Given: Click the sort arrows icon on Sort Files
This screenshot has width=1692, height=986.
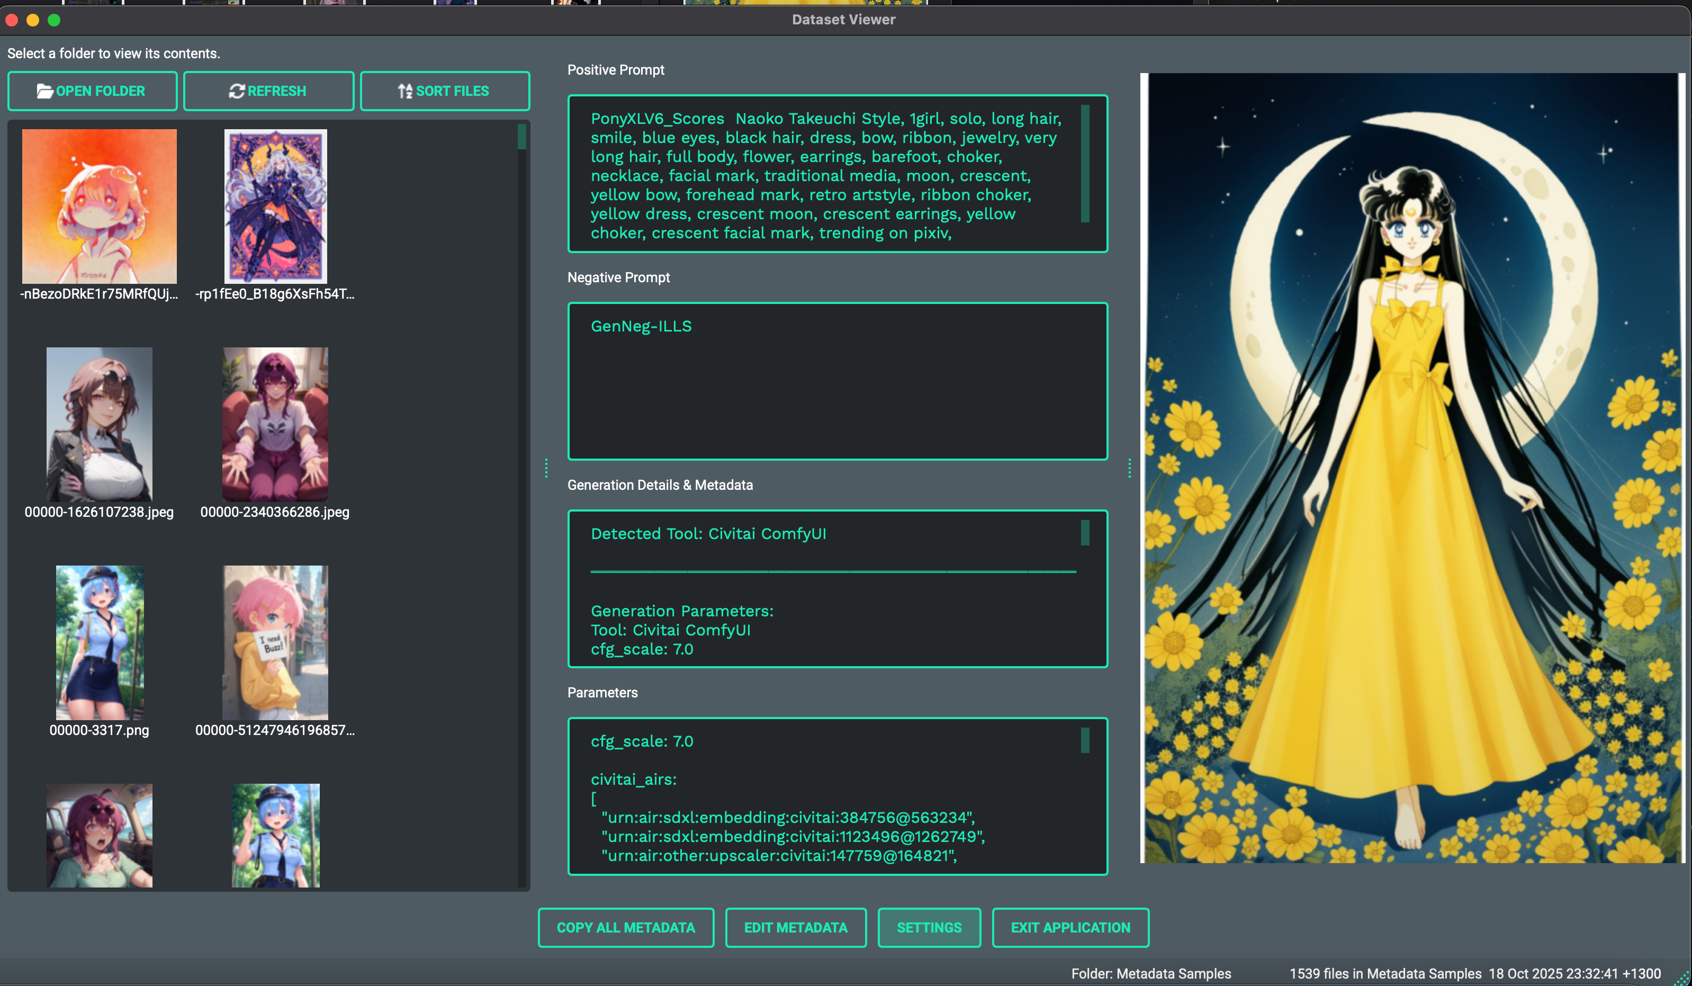Looking at the screenshot, I should coord(405,91).
